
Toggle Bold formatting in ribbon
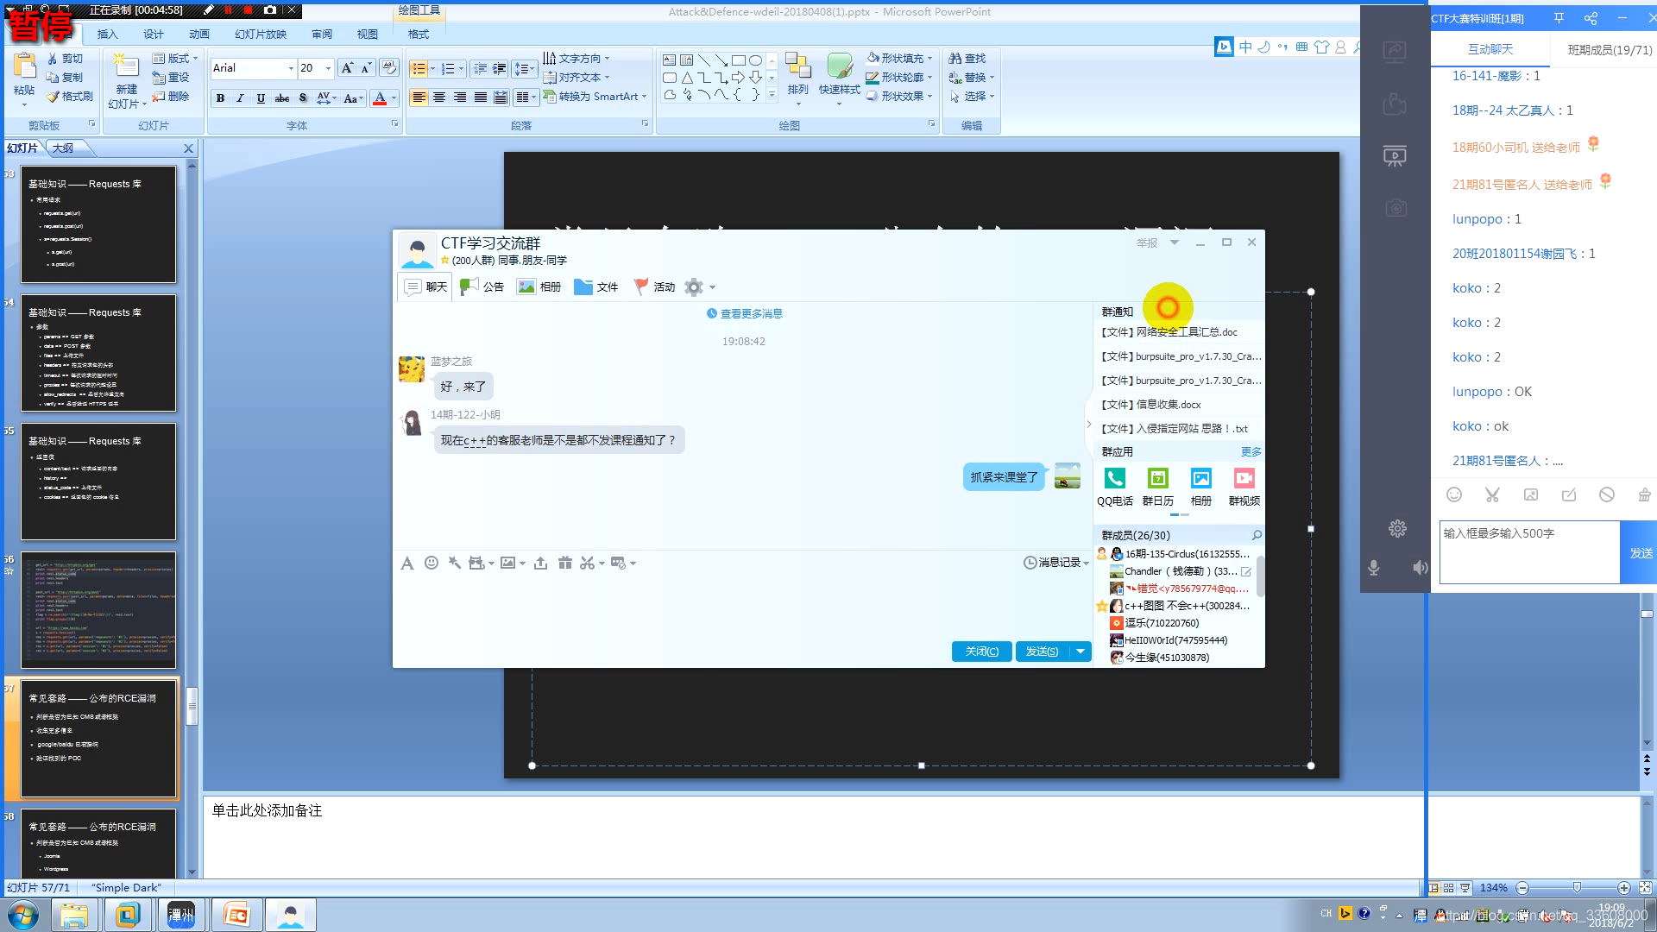220,98
